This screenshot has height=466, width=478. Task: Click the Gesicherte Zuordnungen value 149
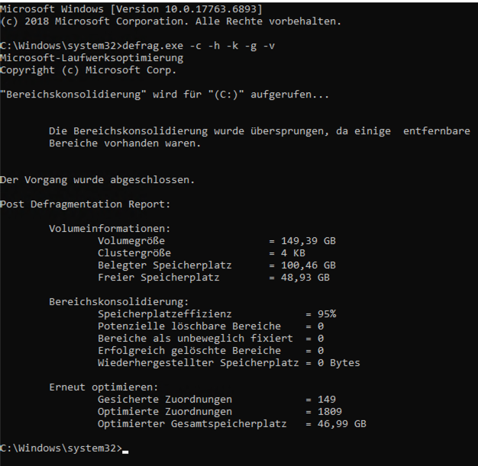coord(327,399)
